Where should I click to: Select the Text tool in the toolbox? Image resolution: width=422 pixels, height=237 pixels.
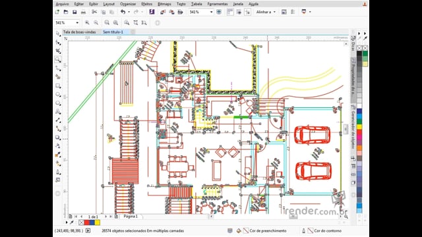click(58, 111)
